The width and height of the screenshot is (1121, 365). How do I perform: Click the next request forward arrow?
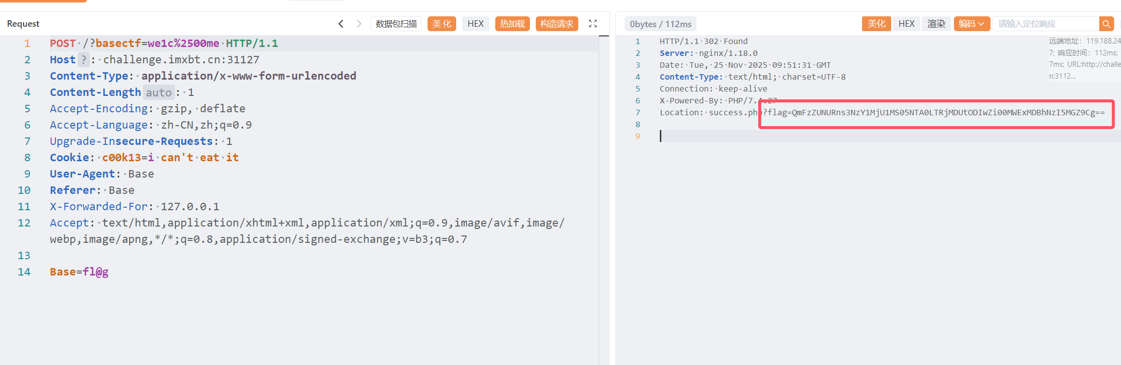tap(359, 24)
